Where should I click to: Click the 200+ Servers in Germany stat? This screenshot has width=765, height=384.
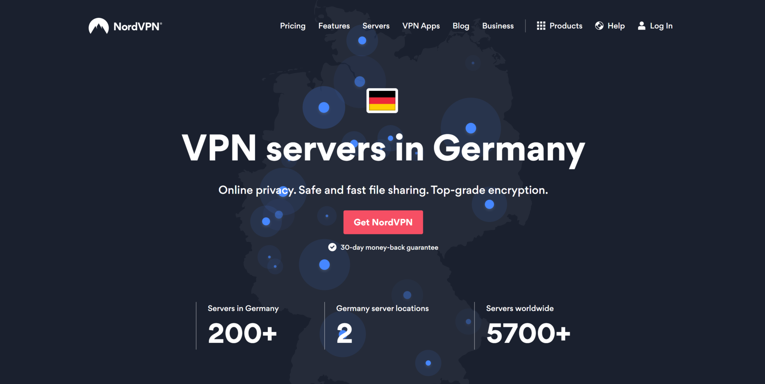tap(243, 325)
